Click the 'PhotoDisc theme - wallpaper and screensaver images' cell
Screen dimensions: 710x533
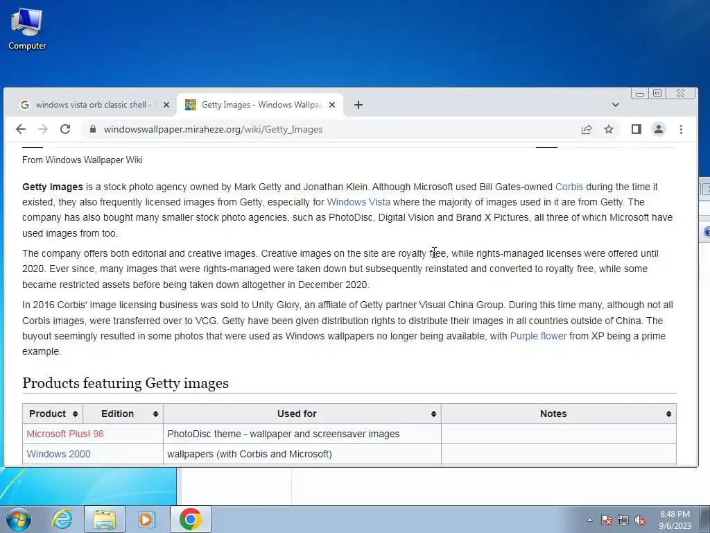click(x=302, y=434)
